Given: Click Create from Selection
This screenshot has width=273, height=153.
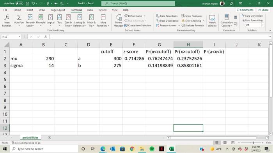Looking at the screenshot, I should [x=138, y=26].
